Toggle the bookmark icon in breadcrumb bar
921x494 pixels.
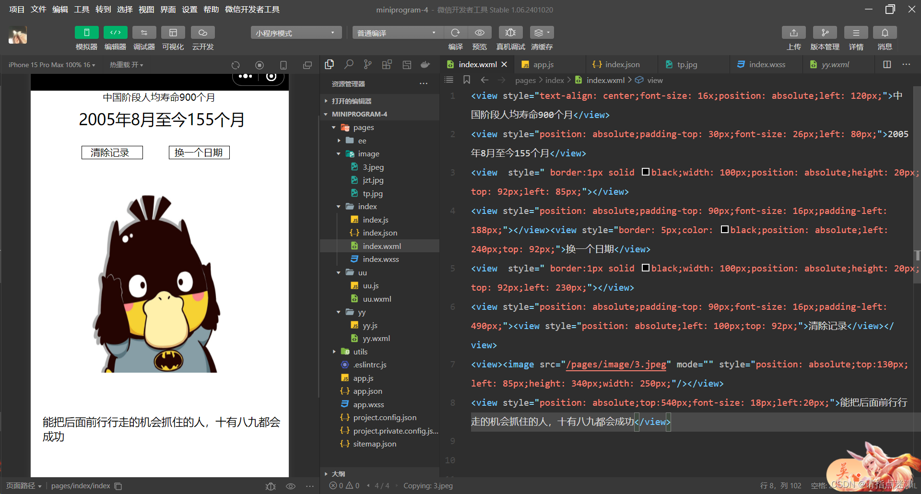[x=466, y=80]
